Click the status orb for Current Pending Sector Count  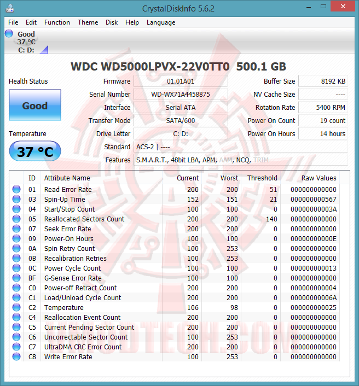16,327
